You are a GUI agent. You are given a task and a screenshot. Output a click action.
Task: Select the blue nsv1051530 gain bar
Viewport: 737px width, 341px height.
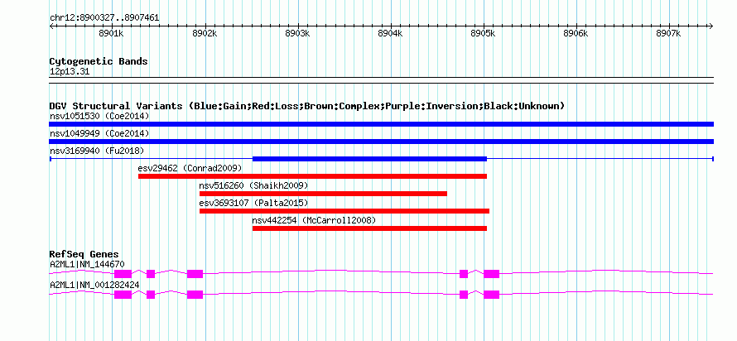pyautogui.click(x=381, y=124)
